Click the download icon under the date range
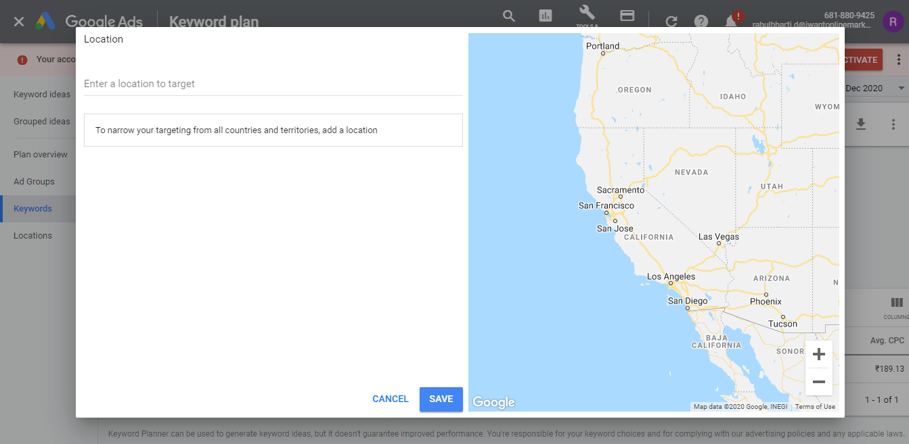This screenshot has height=444, width=909. click(861, 124)
